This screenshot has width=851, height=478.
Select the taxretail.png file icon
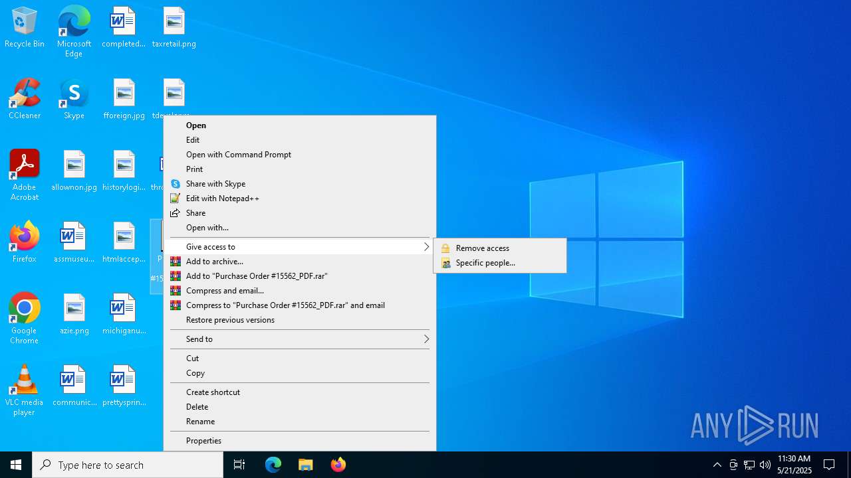tap(174, 28)
